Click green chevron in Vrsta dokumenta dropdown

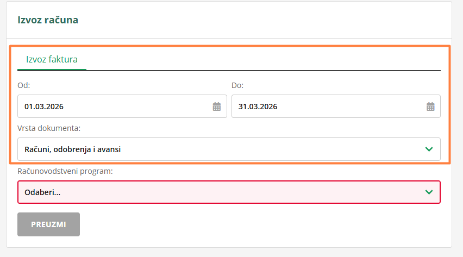click(x=429, y=149)
